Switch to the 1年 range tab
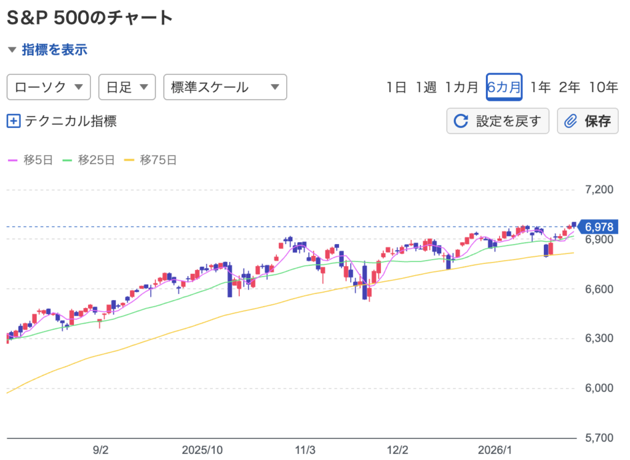Viewport: 630px width, 460px height. pos(540,87)
